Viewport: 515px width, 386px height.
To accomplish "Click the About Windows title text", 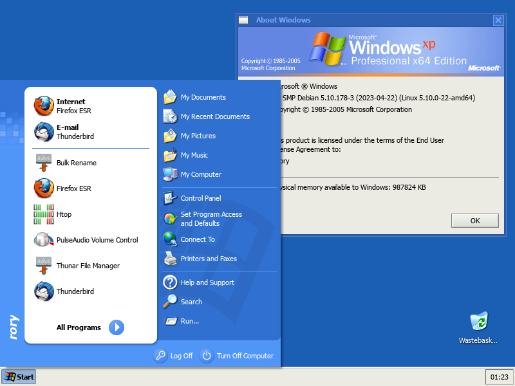I will [x=283, y=20].
